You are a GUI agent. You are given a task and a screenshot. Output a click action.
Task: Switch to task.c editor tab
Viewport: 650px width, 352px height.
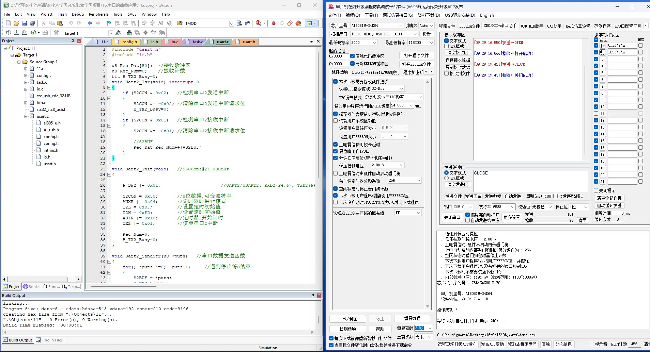(x=195, y=42)
